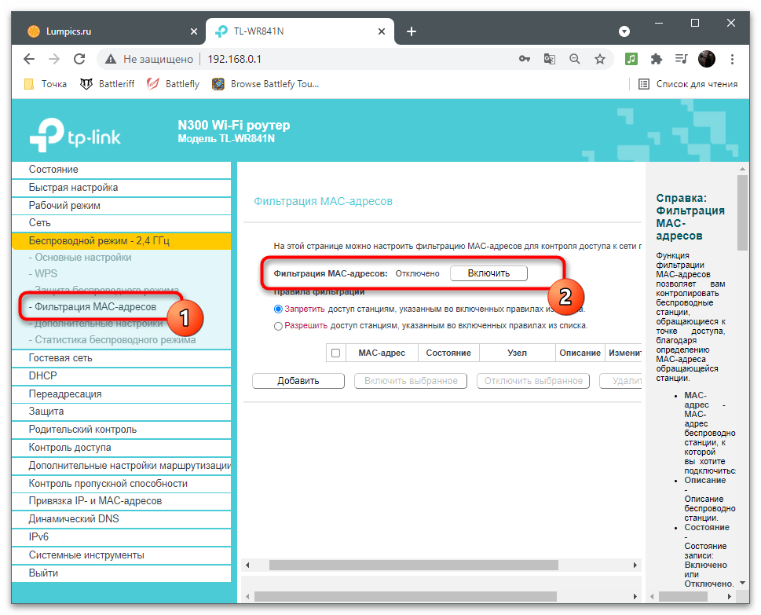Reload the router page

[x=79, y=59]
